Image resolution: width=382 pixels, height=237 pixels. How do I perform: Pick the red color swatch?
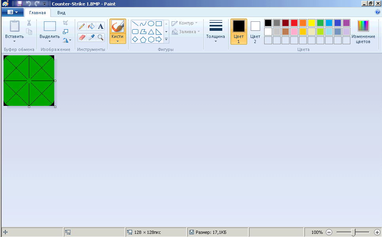click(x=294, y=23)
